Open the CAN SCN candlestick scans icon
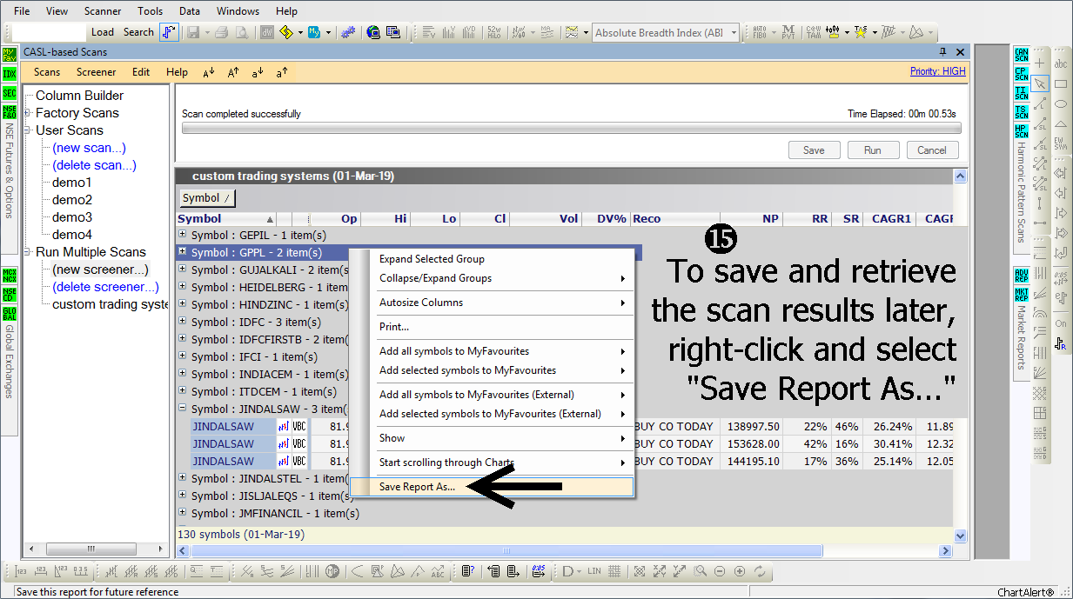 pos(1022,55)
